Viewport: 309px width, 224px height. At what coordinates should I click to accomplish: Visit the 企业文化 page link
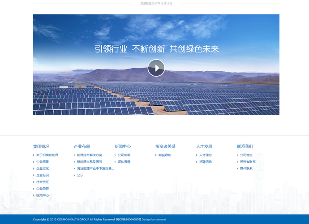click(43, 168)
